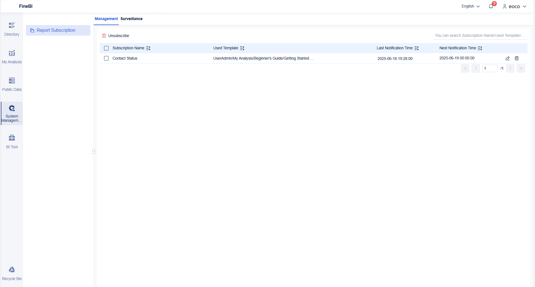The width and height of the screenshot is (535, 287).
Task: Click the subscription search field
Action: tap(480, 35)
